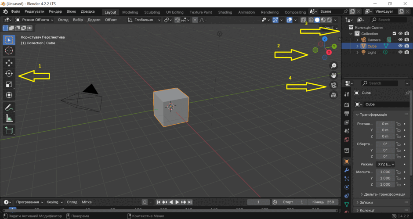Open the Output properties tab
The height and width of the screenshot is (219, 413).
click(x=347, y=113)
